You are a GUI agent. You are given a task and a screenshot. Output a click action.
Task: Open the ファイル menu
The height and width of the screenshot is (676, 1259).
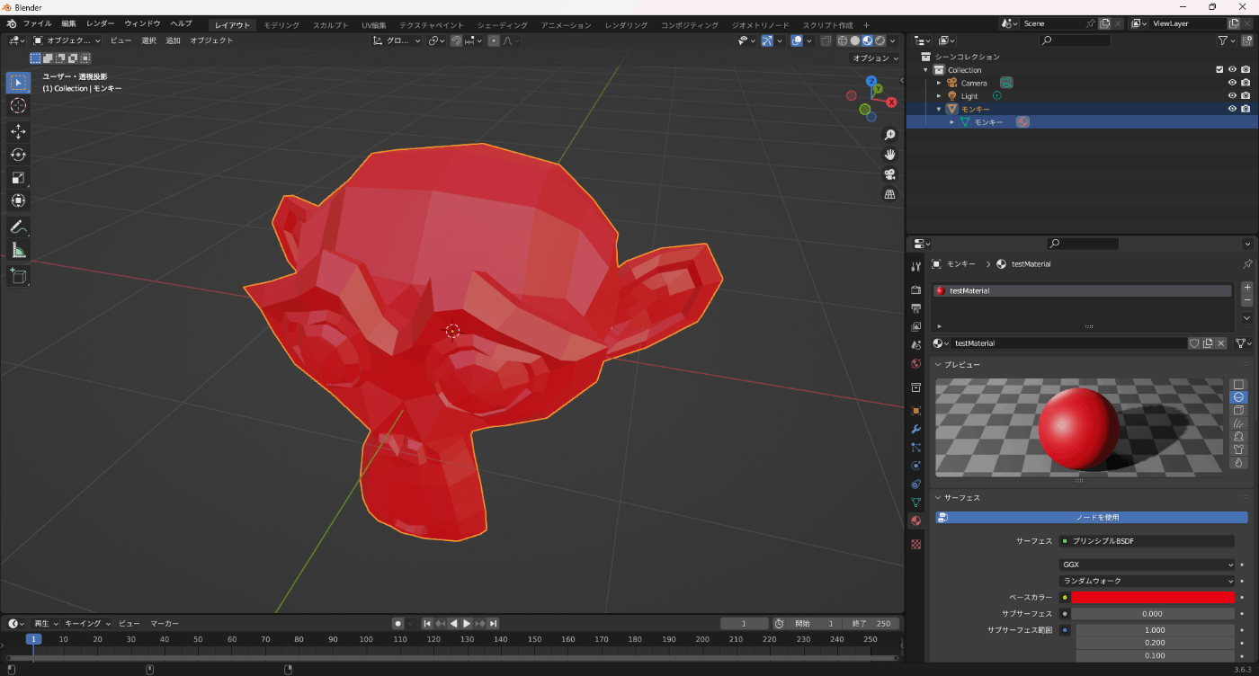37,23
